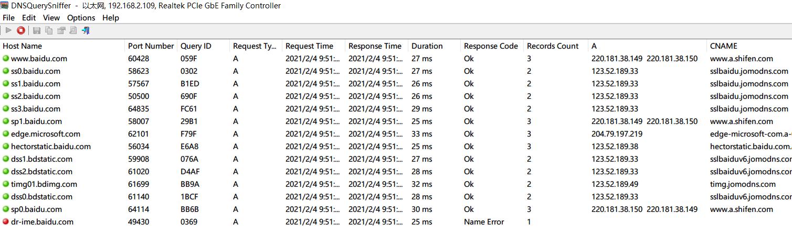Viewport: 792px width, 236px height.
Task: Open the Options menu
Action: [81, 18]
